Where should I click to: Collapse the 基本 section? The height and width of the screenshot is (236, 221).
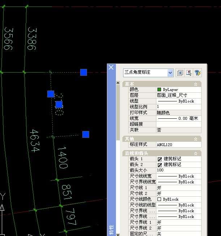tap(195, 84)
